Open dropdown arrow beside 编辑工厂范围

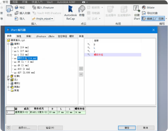166,18
